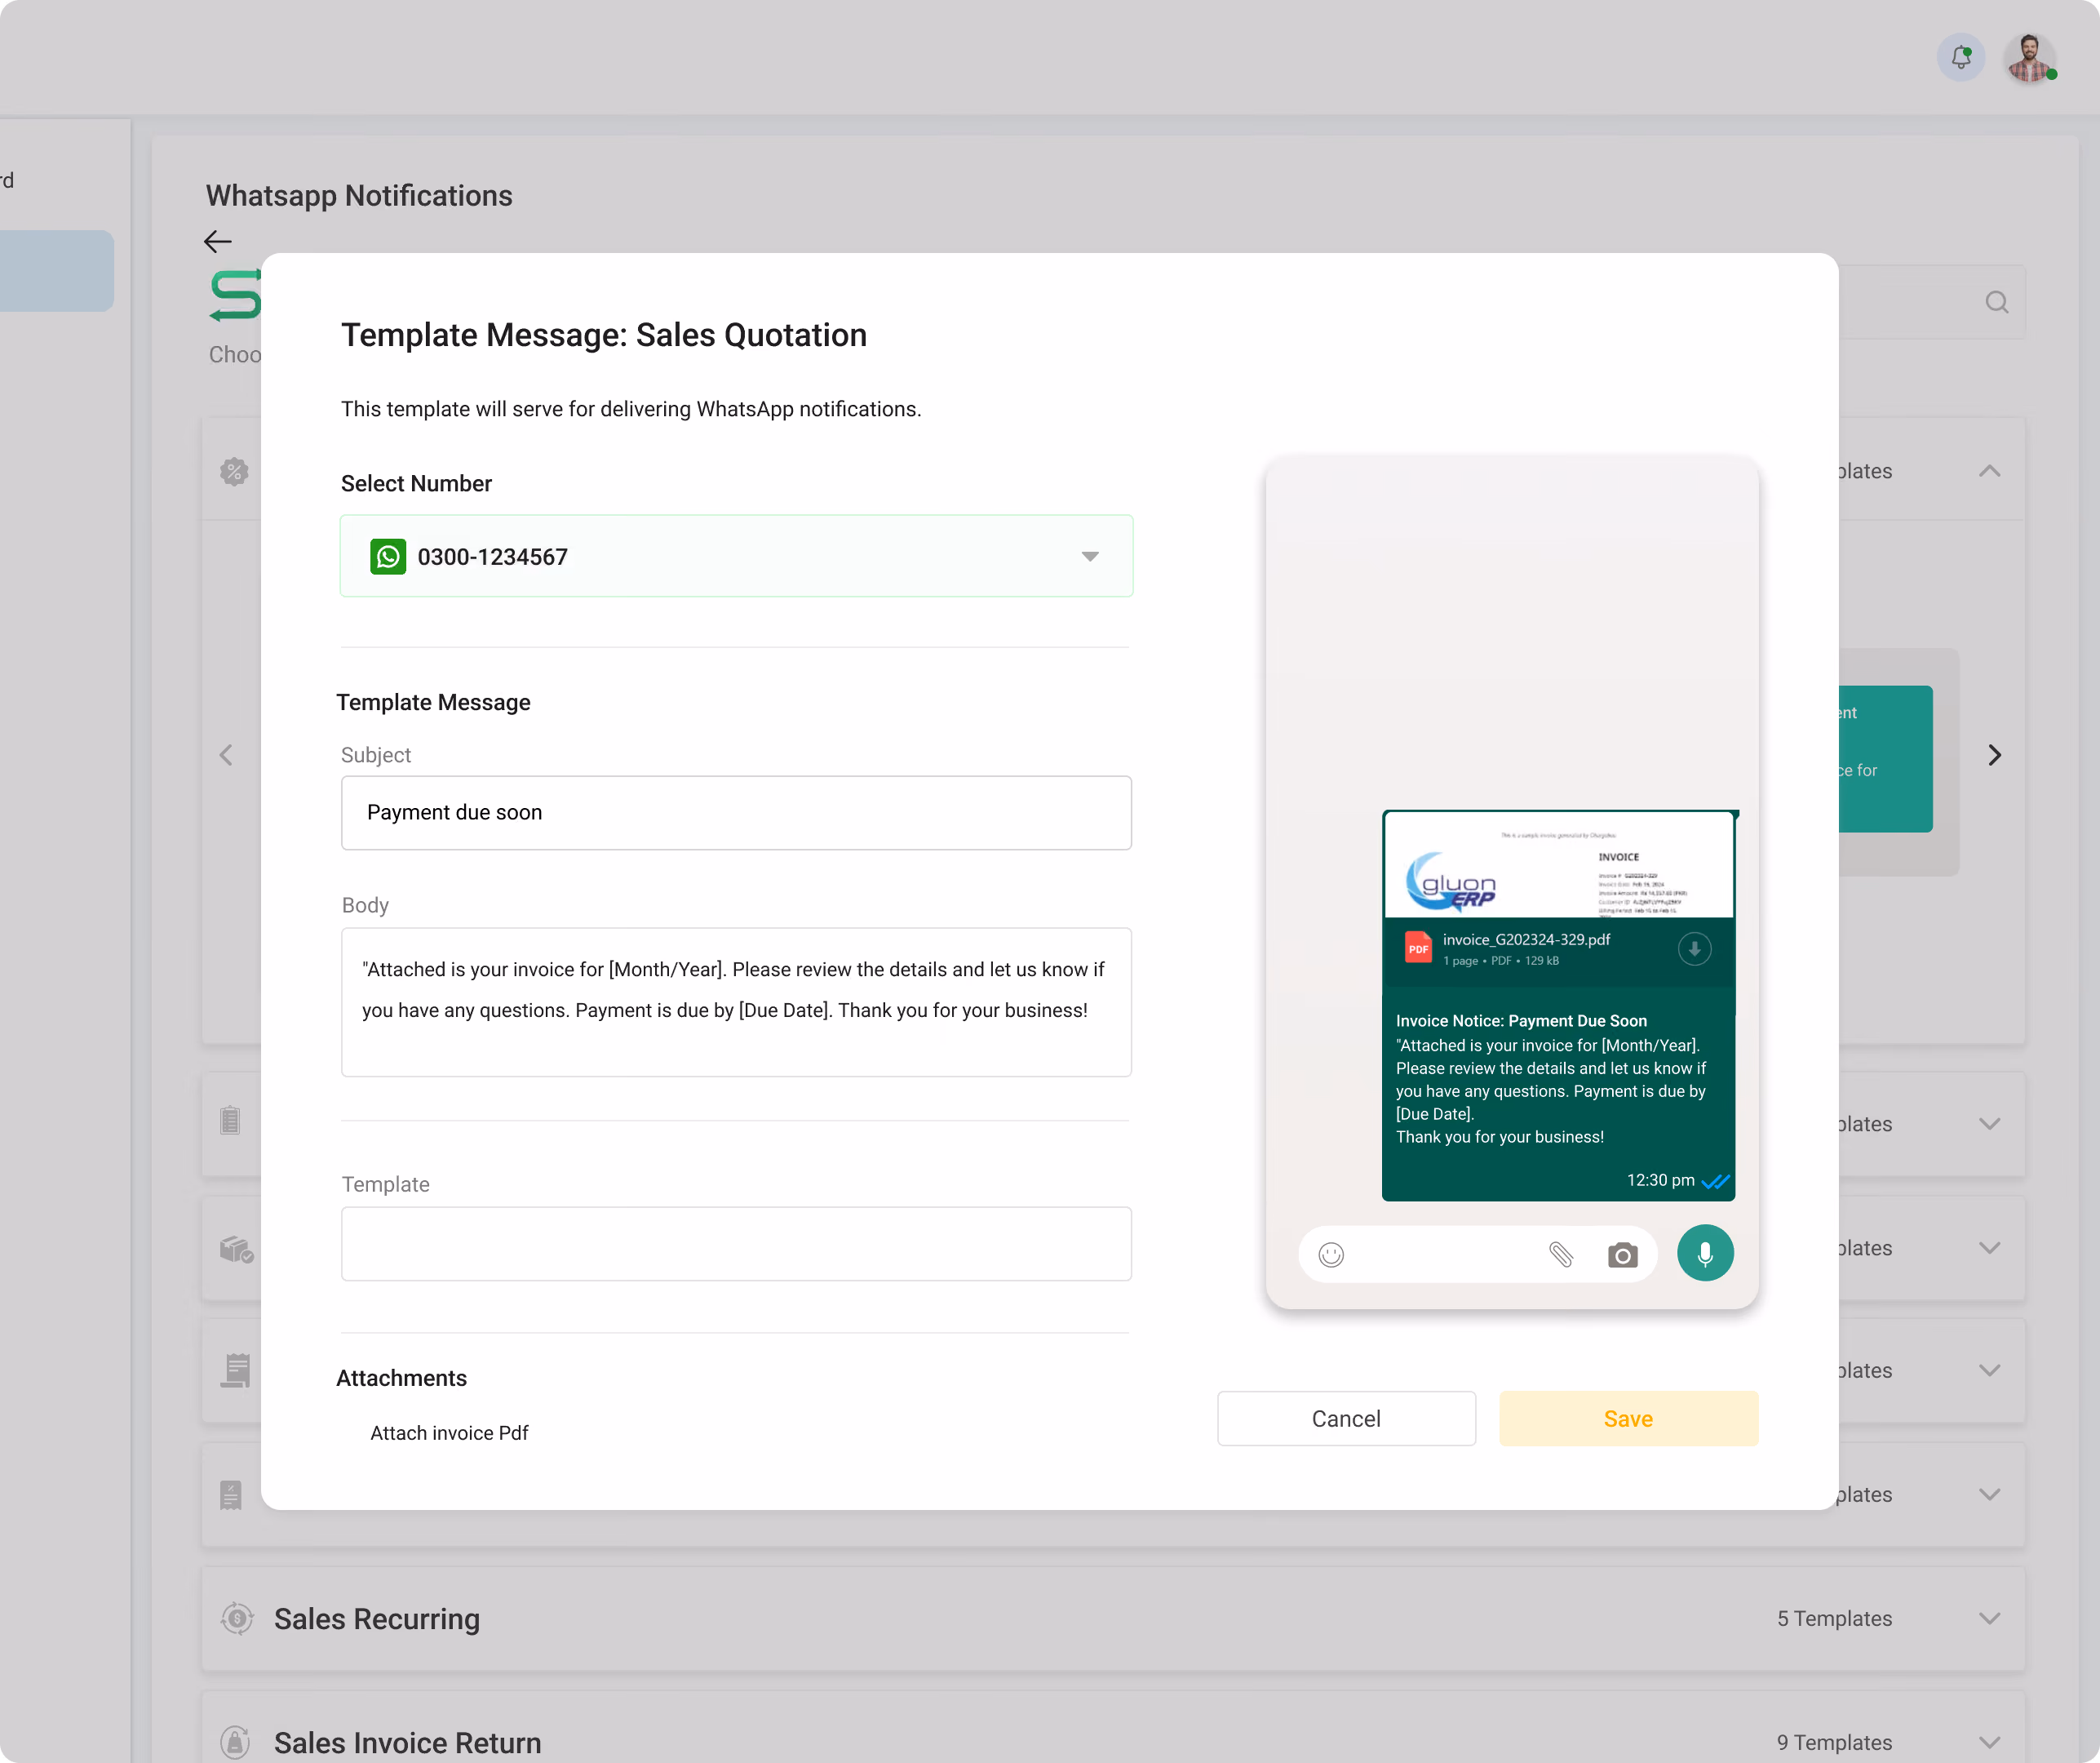Screen dimensions: 2100x1763
Task: Open the emoji picker in chat preview
Action: pos(1331,1254)
